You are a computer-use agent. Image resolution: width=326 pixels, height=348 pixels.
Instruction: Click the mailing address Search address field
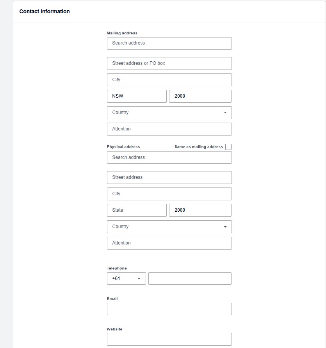[169, 43]
